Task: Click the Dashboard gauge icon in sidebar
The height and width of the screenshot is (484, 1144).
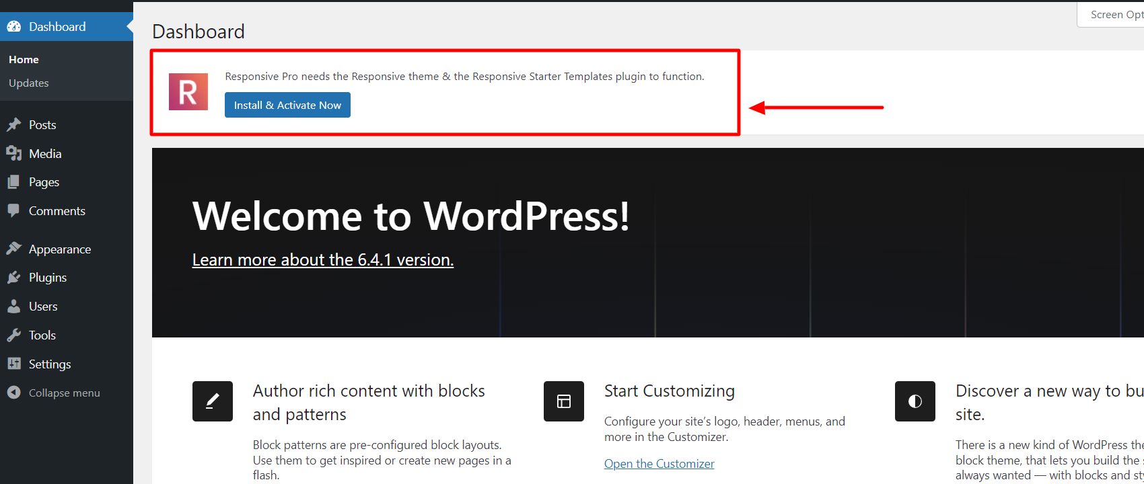Action: [14, 27]
